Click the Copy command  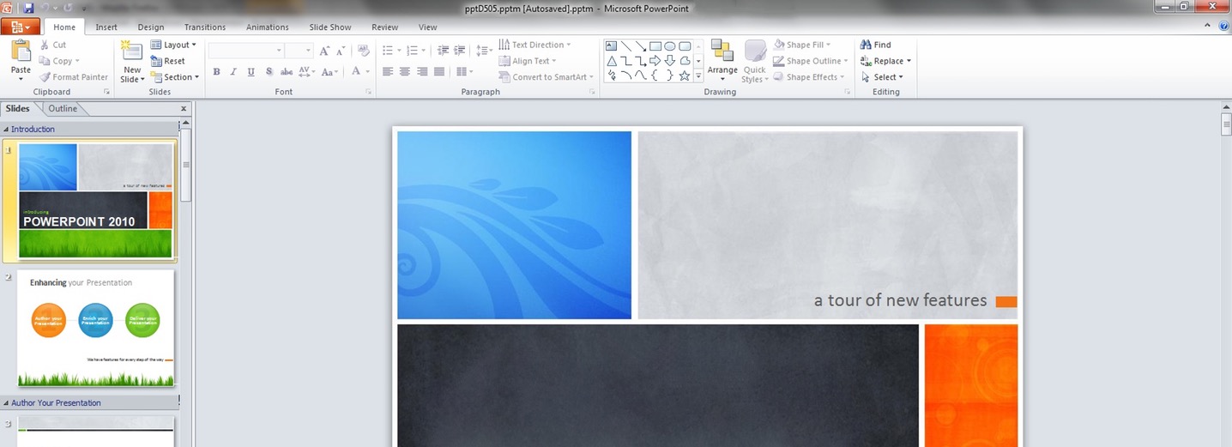(59, 61)
